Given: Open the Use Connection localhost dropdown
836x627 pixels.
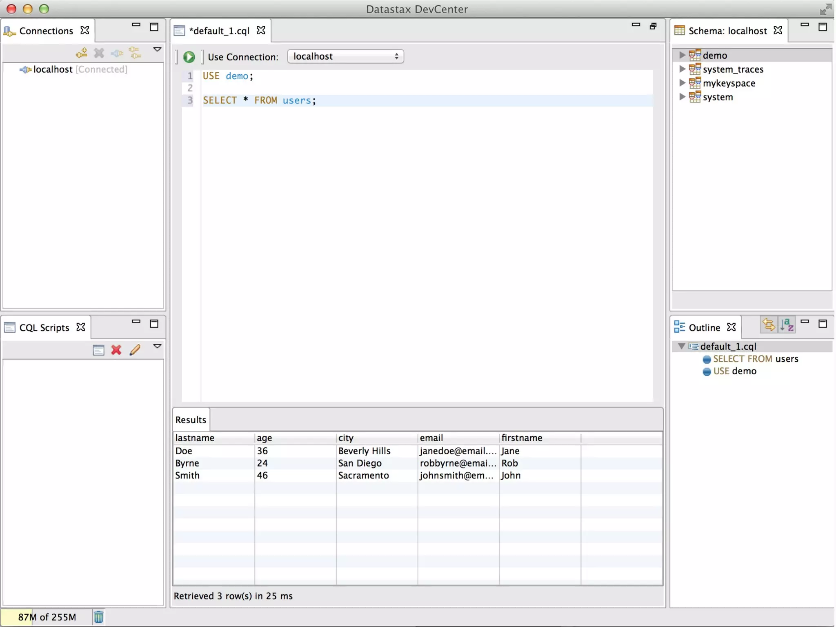Looking at the screenshot, I should tap(345, 56).
